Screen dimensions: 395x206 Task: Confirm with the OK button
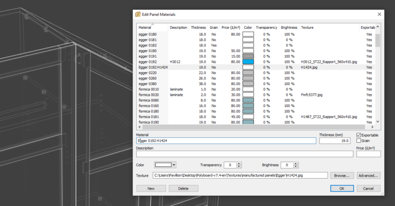click(342, 188)
